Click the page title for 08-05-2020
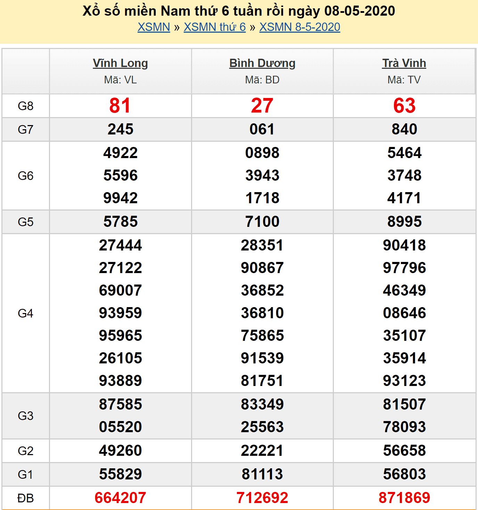478x510 pixels. [239, 11]
